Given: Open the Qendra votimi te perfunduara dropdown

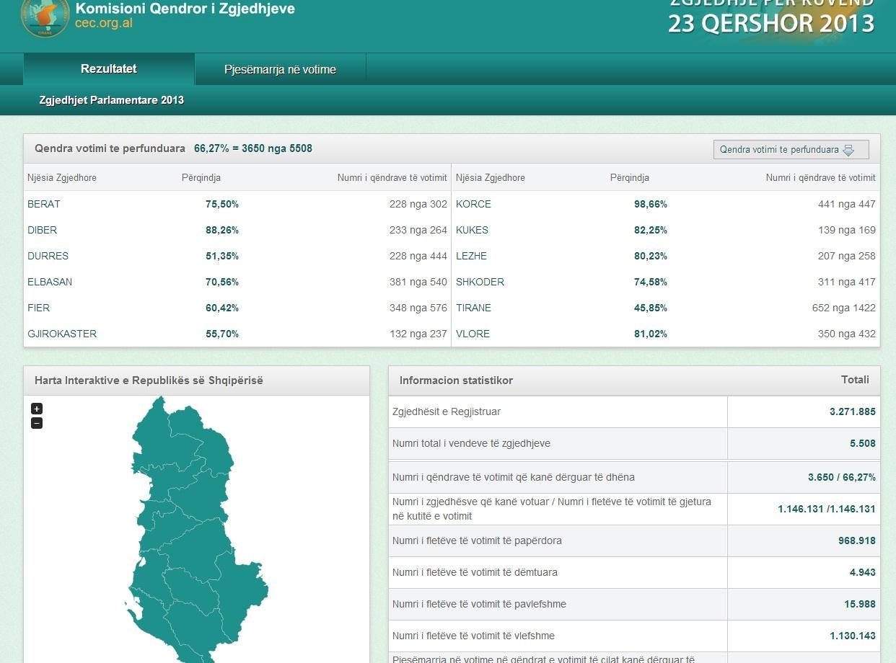Looking at the screenshot, I should [x=790, y=150].
